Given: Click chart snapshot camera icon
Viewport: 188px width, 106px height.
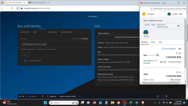Looking at the screenshot, I should click(166, 96).
